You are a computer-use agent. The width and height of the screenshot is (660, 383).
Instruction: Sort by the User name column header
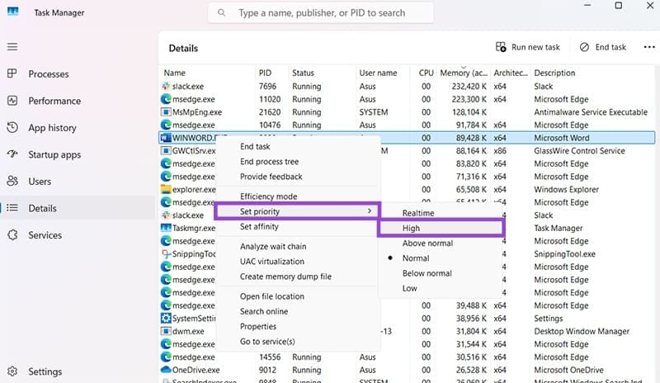coord(378,73)
